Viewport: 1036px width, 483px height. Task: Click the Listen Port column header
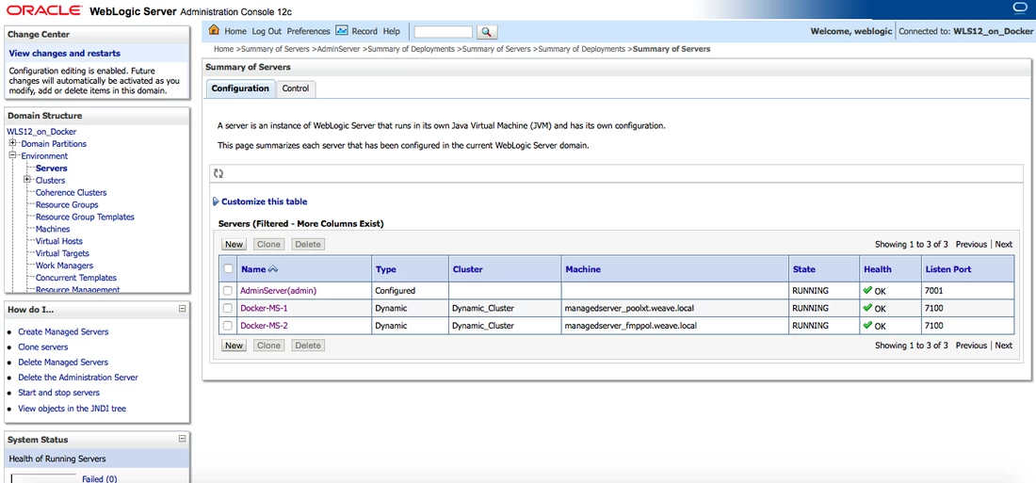948,269
